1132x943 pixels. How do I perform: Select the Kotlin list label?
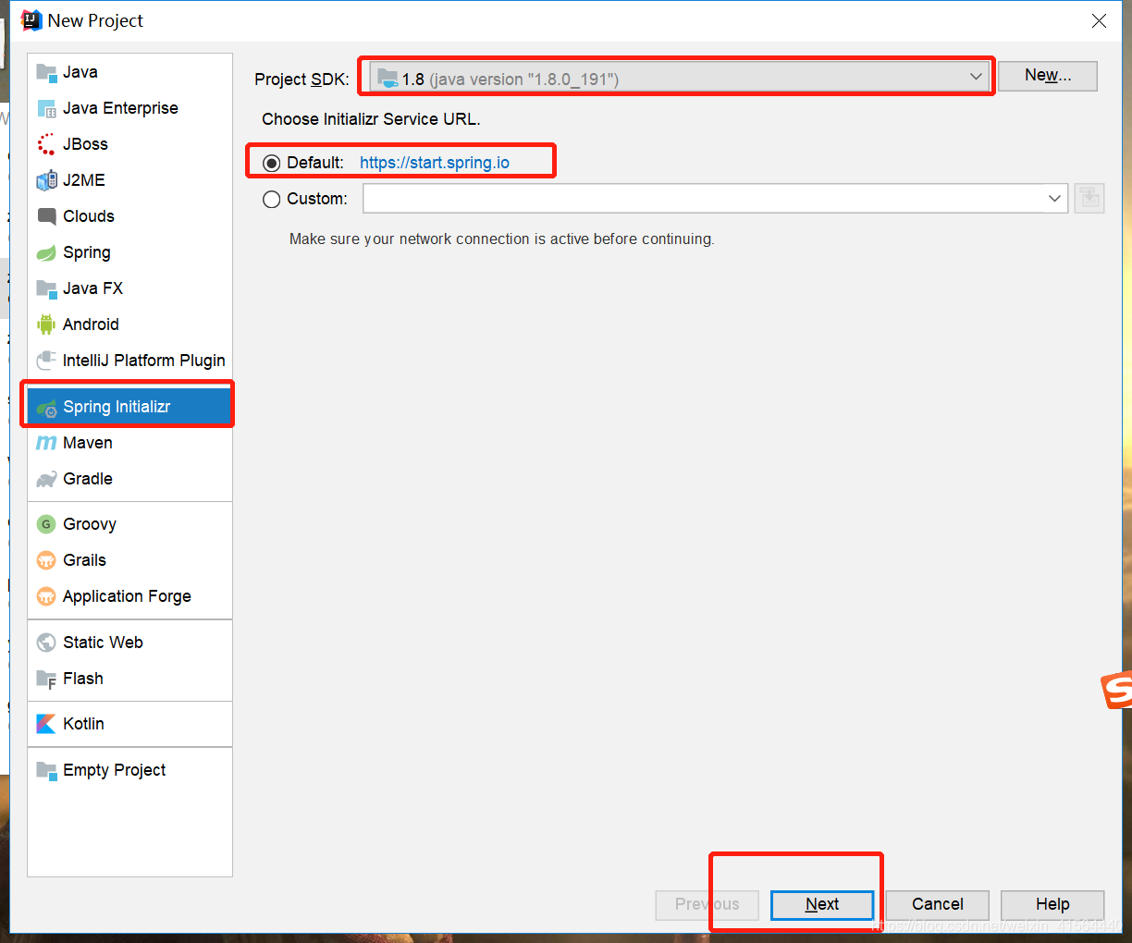click(x=83, y=724)
